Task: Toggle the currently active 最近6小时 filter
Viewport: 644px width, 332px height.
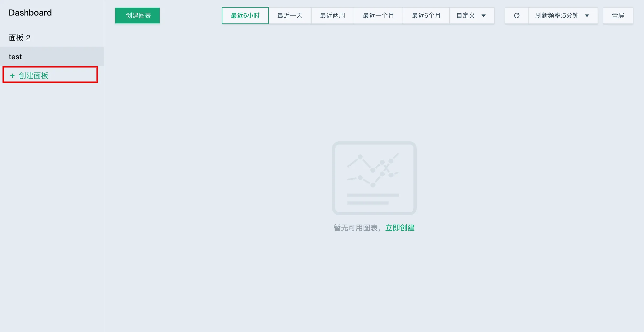Action: pyautogui.click(x=245, y=16)
